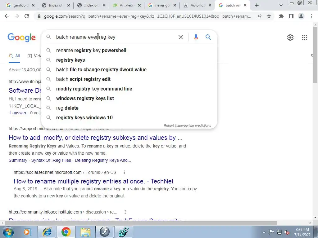Select suggestion registry keys
Screen dimensions: 318x238
(129, 60)
